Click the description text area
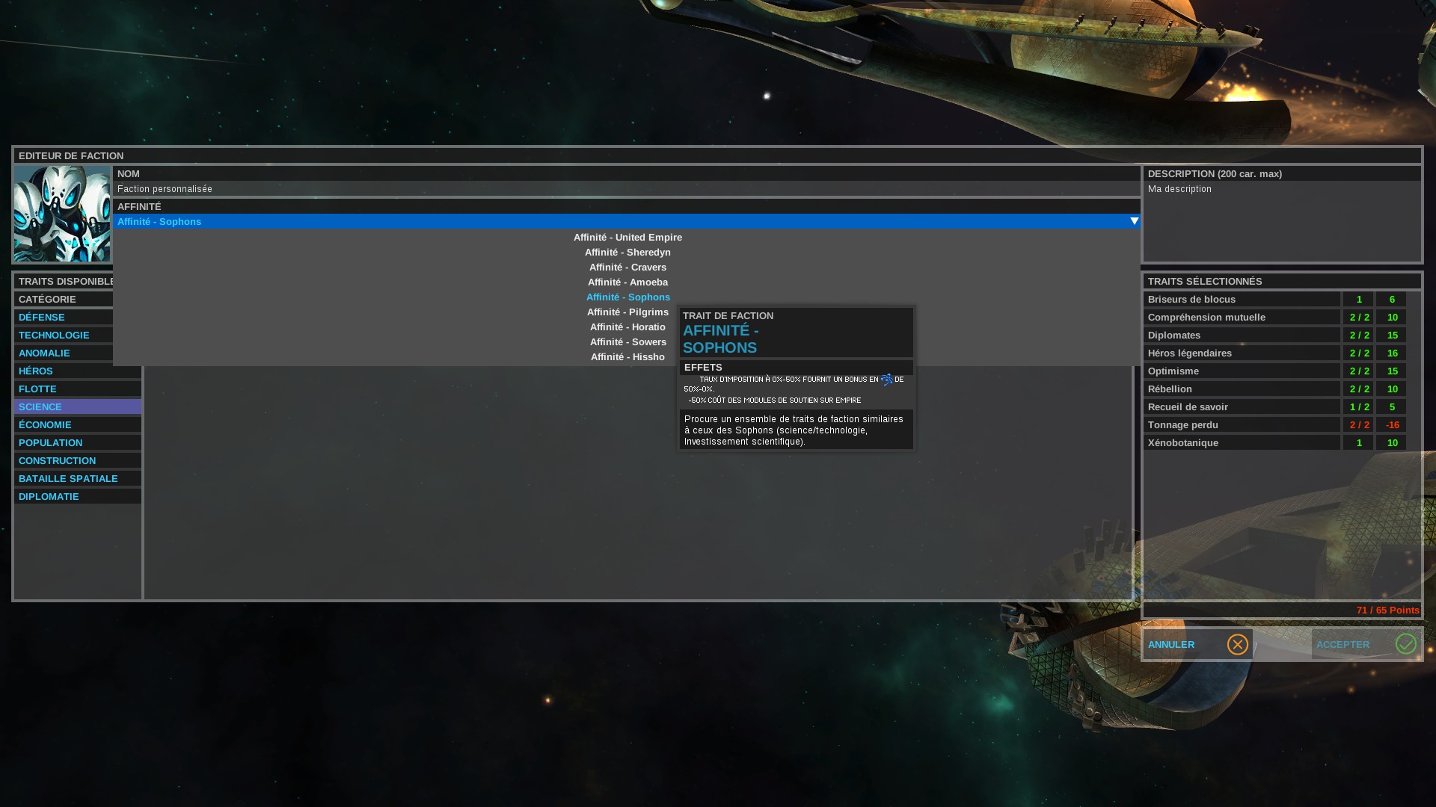Viewport: 1436px width, 807px height. 1281,220
